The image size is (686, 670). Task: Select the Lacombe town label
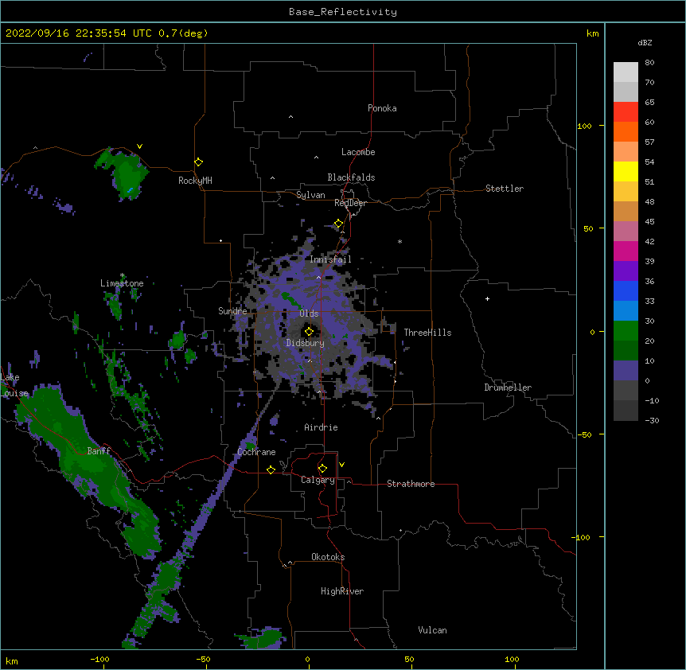click(358, 152)
